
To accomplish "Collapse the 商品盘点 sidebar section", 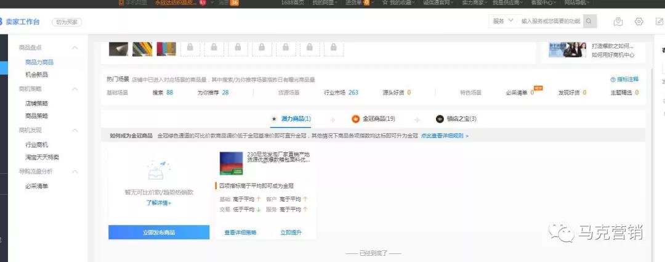I will pyautogui.click(x=75, y=48).
